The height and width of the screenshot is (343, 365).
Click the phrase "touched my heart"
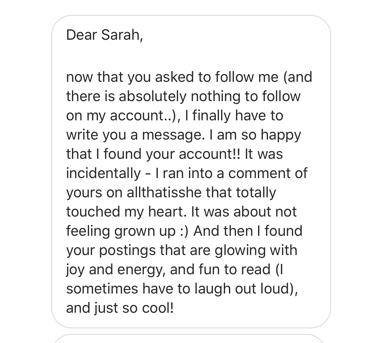click(x=125, y=212)
